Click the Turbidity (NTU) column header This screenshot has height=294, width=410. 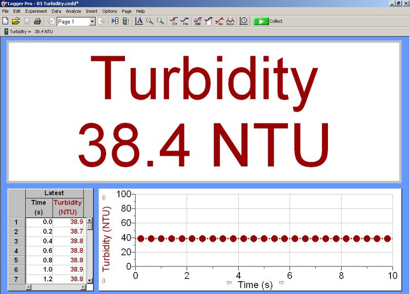pyautogui.click(x=68, y=207)
